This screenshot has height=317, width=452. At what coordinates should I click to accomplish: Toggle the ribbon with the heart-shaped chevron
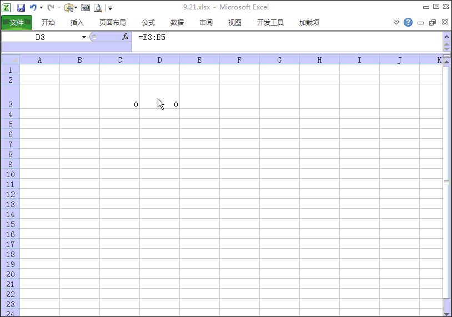pyautogui.click(x=396, y=23)
